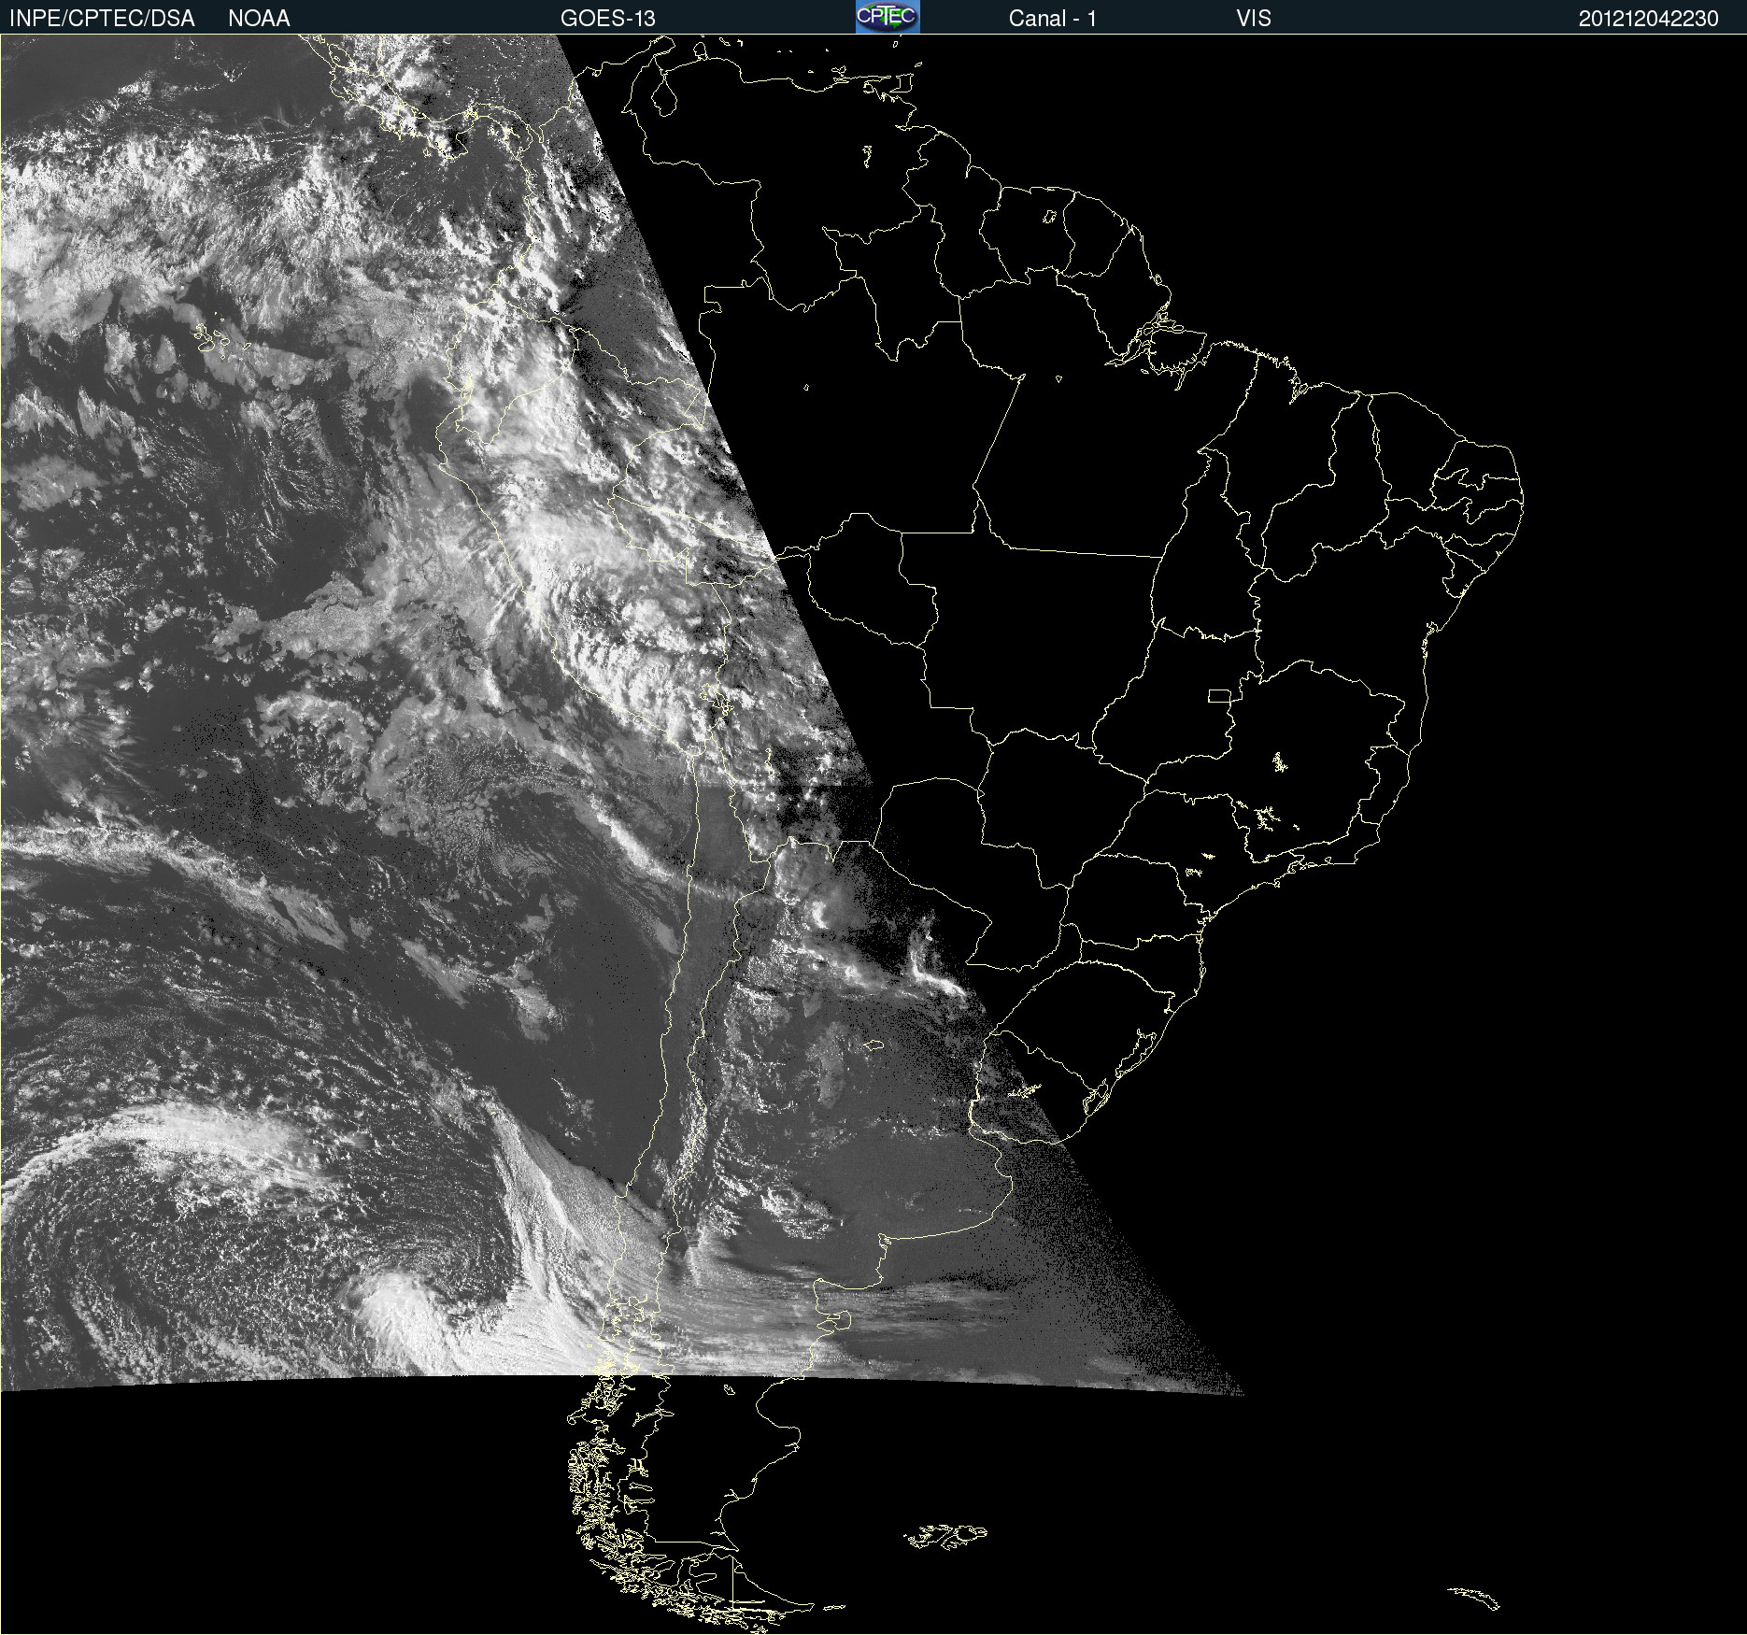Click the INPE/CPTEC/DSA header text
Screen dimensions: 1747x1635
pos(102,19)
